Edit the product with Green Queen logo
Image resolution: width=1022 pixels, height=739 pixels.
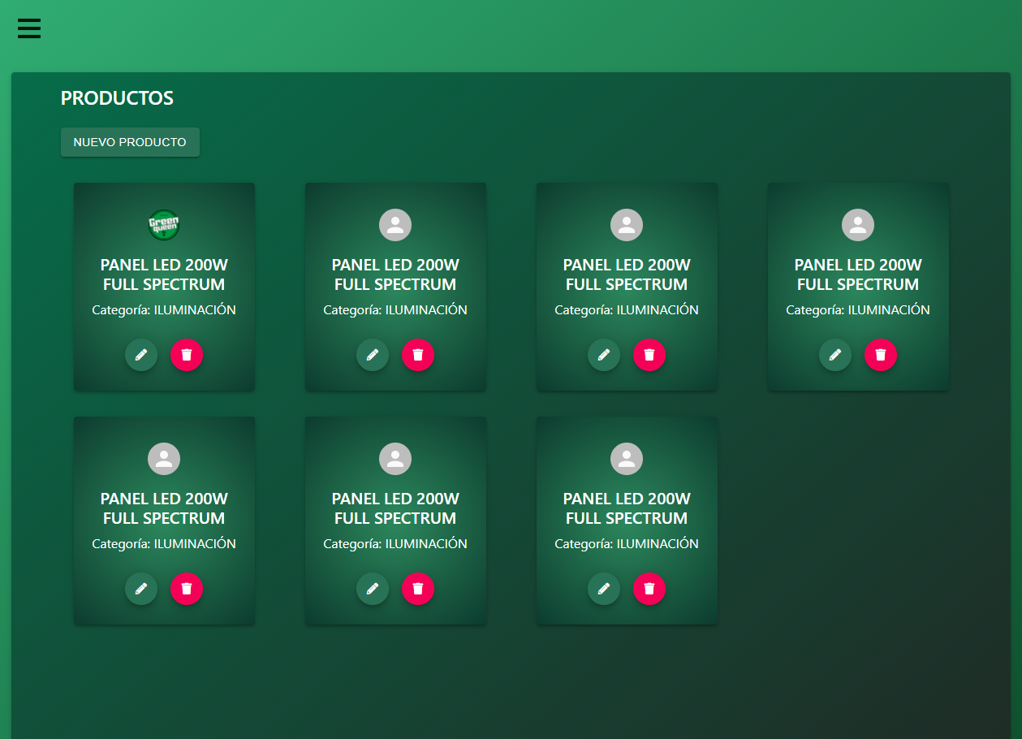pyautogui.click(x=141, y=355)
